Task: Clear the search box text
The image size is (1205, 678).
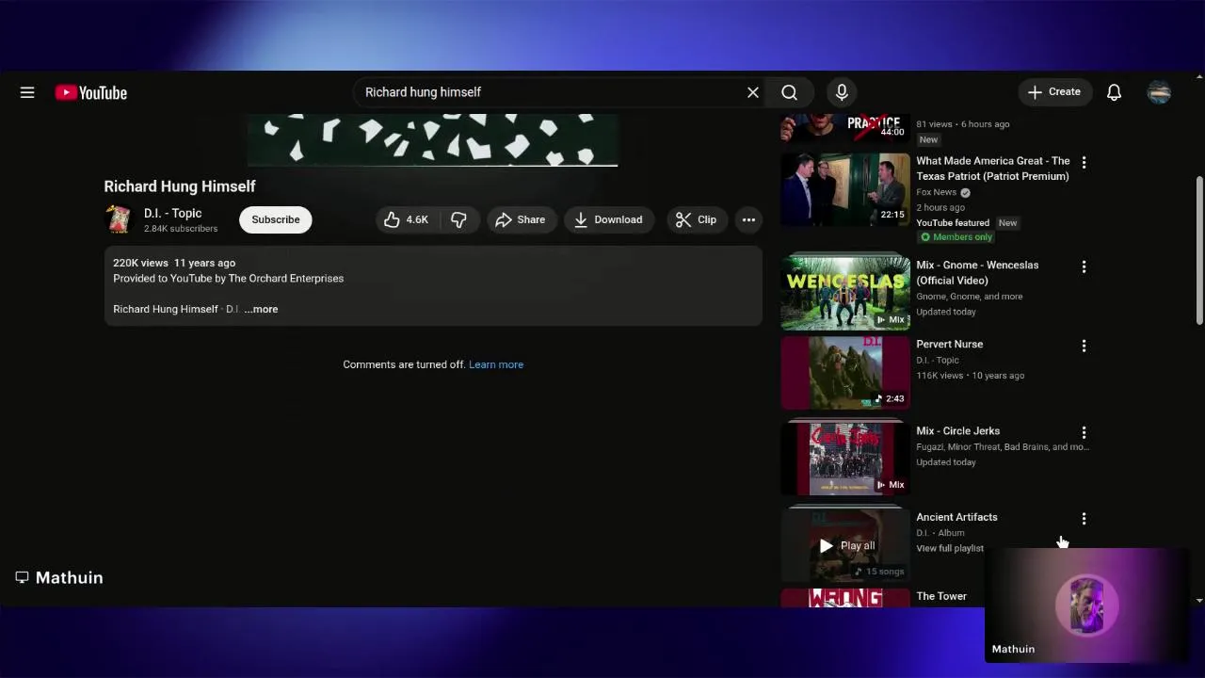Action: click(753, 92)
